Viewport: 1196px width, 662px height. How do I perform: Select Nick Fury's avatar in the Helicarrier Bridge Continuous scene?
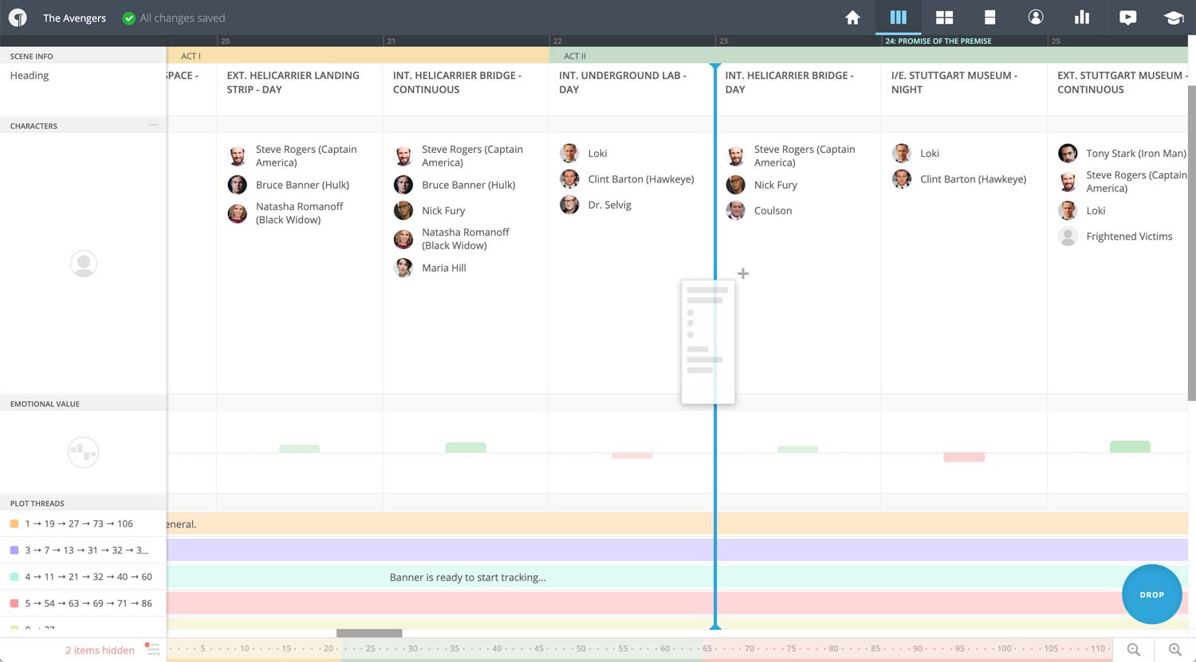[403, 210]
